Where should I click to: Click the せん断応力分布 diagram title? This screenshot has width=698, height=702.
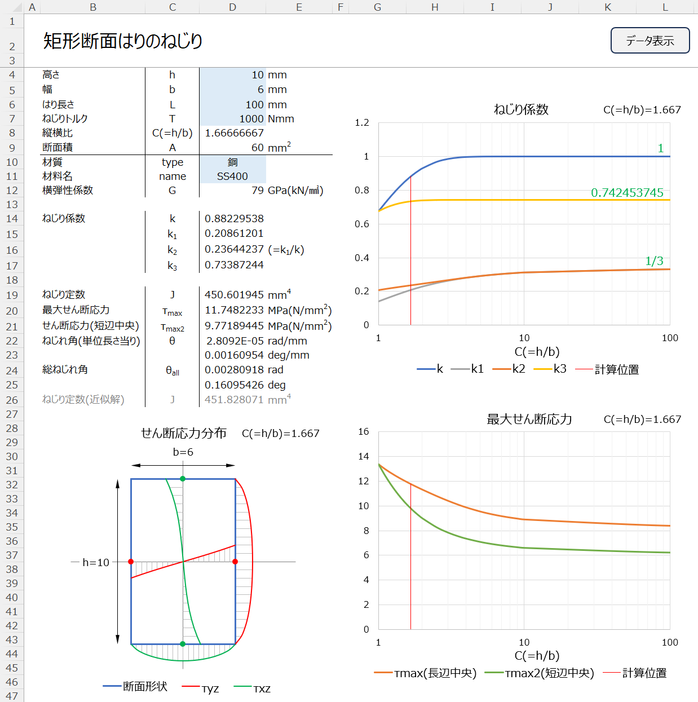click(x=183, y=433)
